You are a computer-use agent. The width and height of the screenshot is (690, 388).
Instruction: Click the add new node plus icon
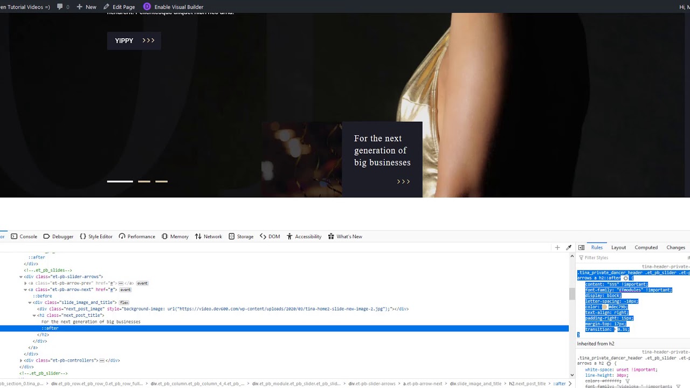tap(557, 247)
